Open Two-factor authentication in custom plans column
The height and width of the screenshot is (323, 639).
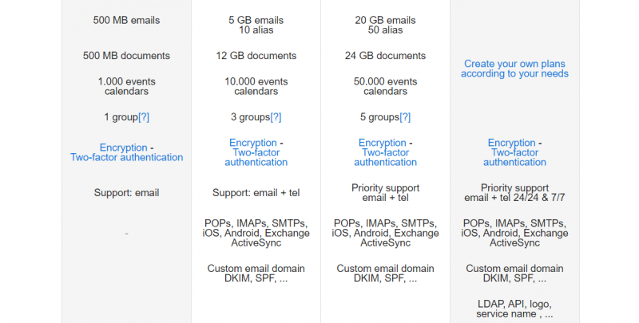[x=514, y=157]
